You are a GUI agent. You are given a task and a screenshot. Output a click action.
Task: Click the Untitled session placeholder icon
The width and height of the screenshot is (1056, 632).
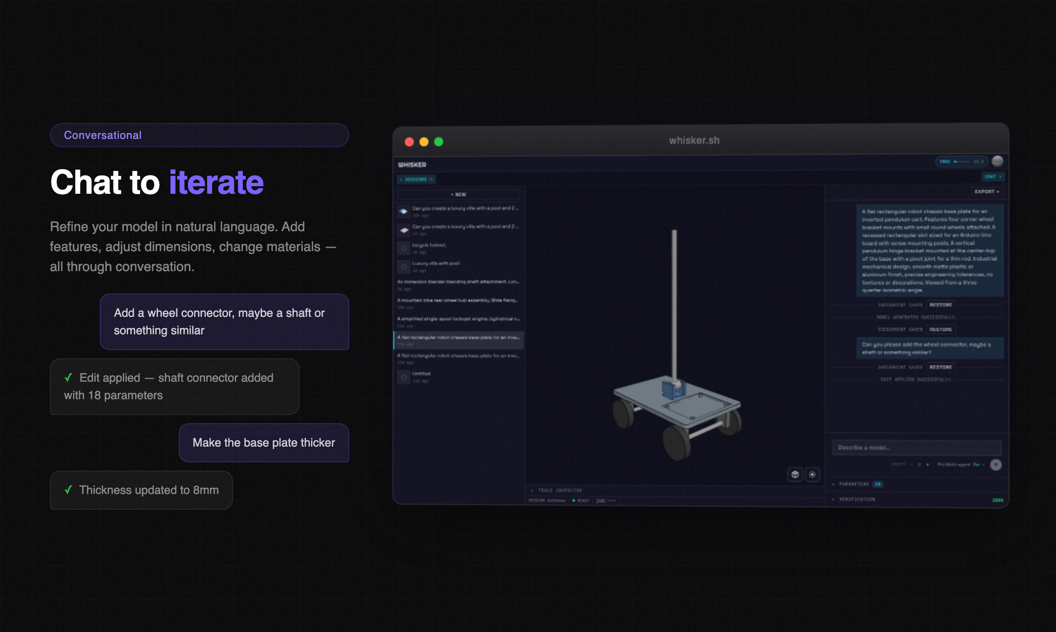(403, 377)
